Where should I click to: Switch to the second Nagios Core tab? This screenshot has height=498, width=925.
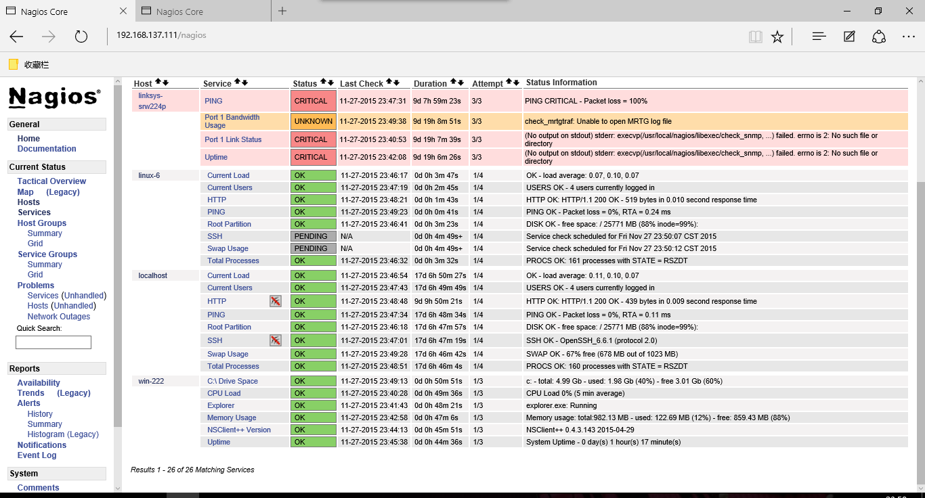[203, 12]
